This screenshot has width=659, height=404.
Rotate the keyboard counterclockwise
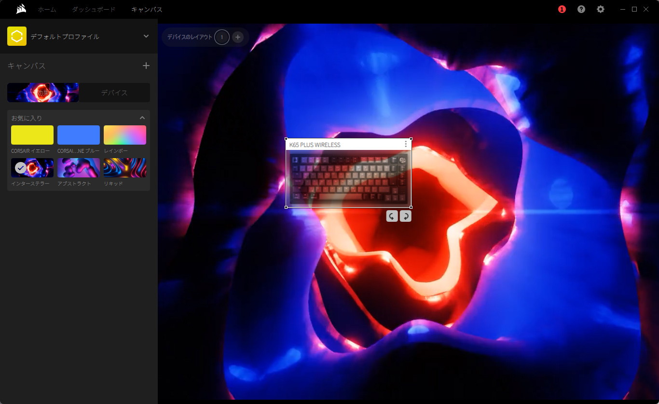[392, 216]
